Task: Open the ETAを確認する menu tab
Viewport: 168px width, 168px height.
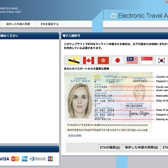Action: pos(50,24)
